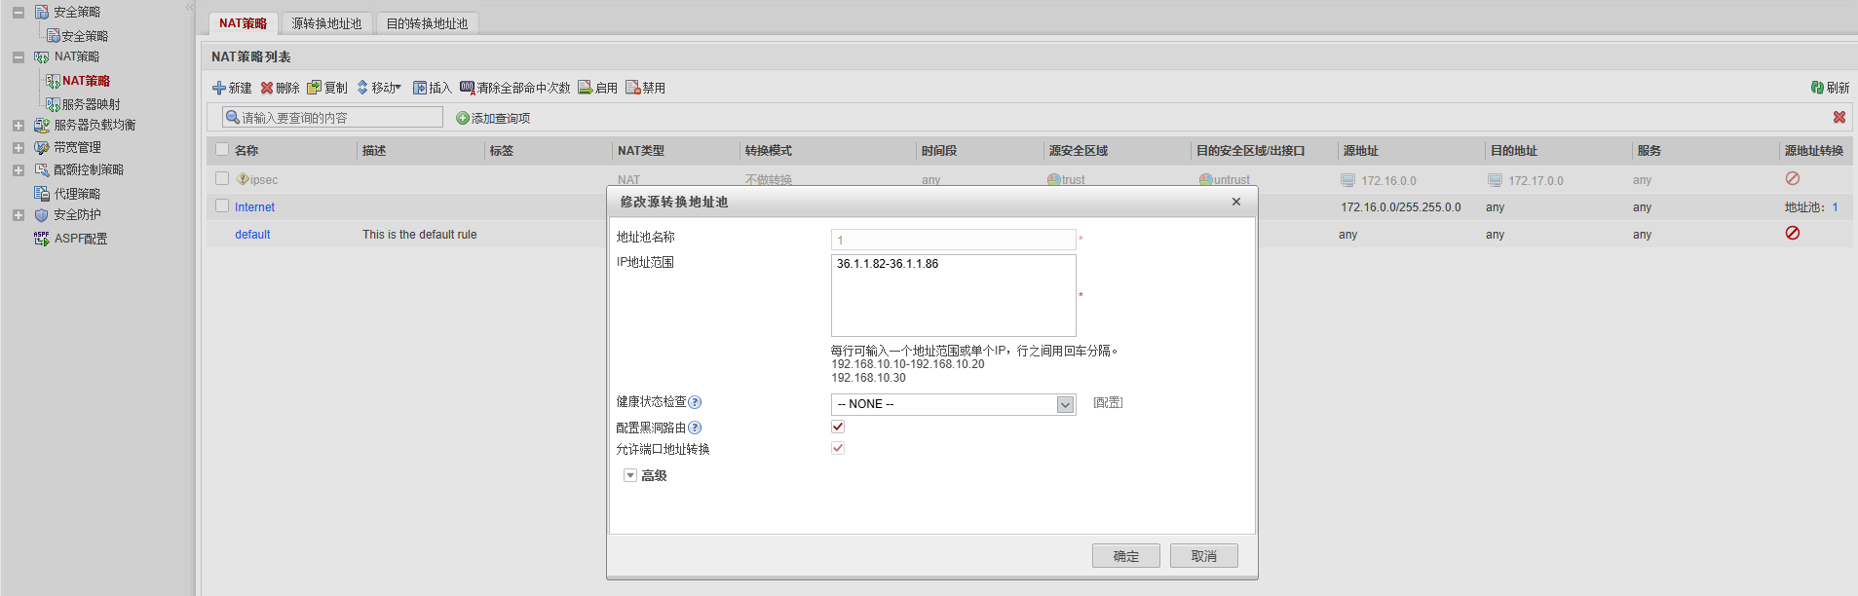Open the 健康状态检查 NONE dropdown
The image size is (1858, 596).
[x=1065, y=404]
